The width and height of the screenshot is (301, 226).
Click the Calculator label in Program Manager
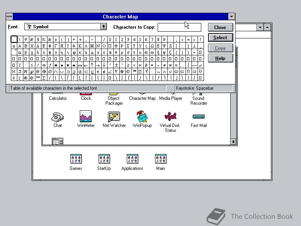tap(58, 98)
